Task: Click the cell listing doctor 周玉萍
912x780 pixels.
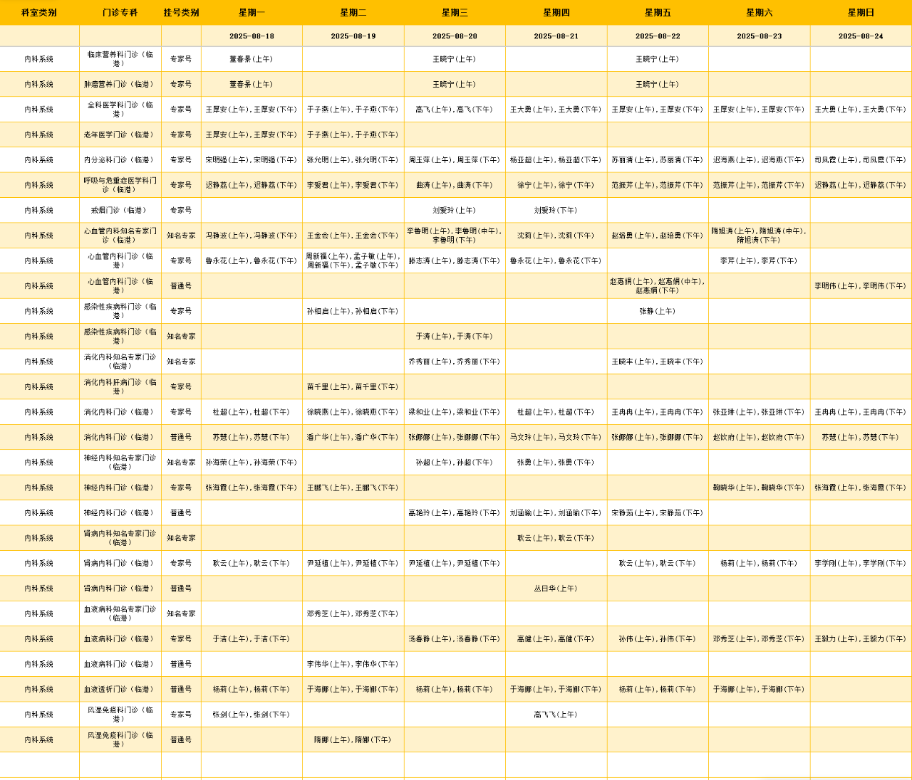Action: 455,160
